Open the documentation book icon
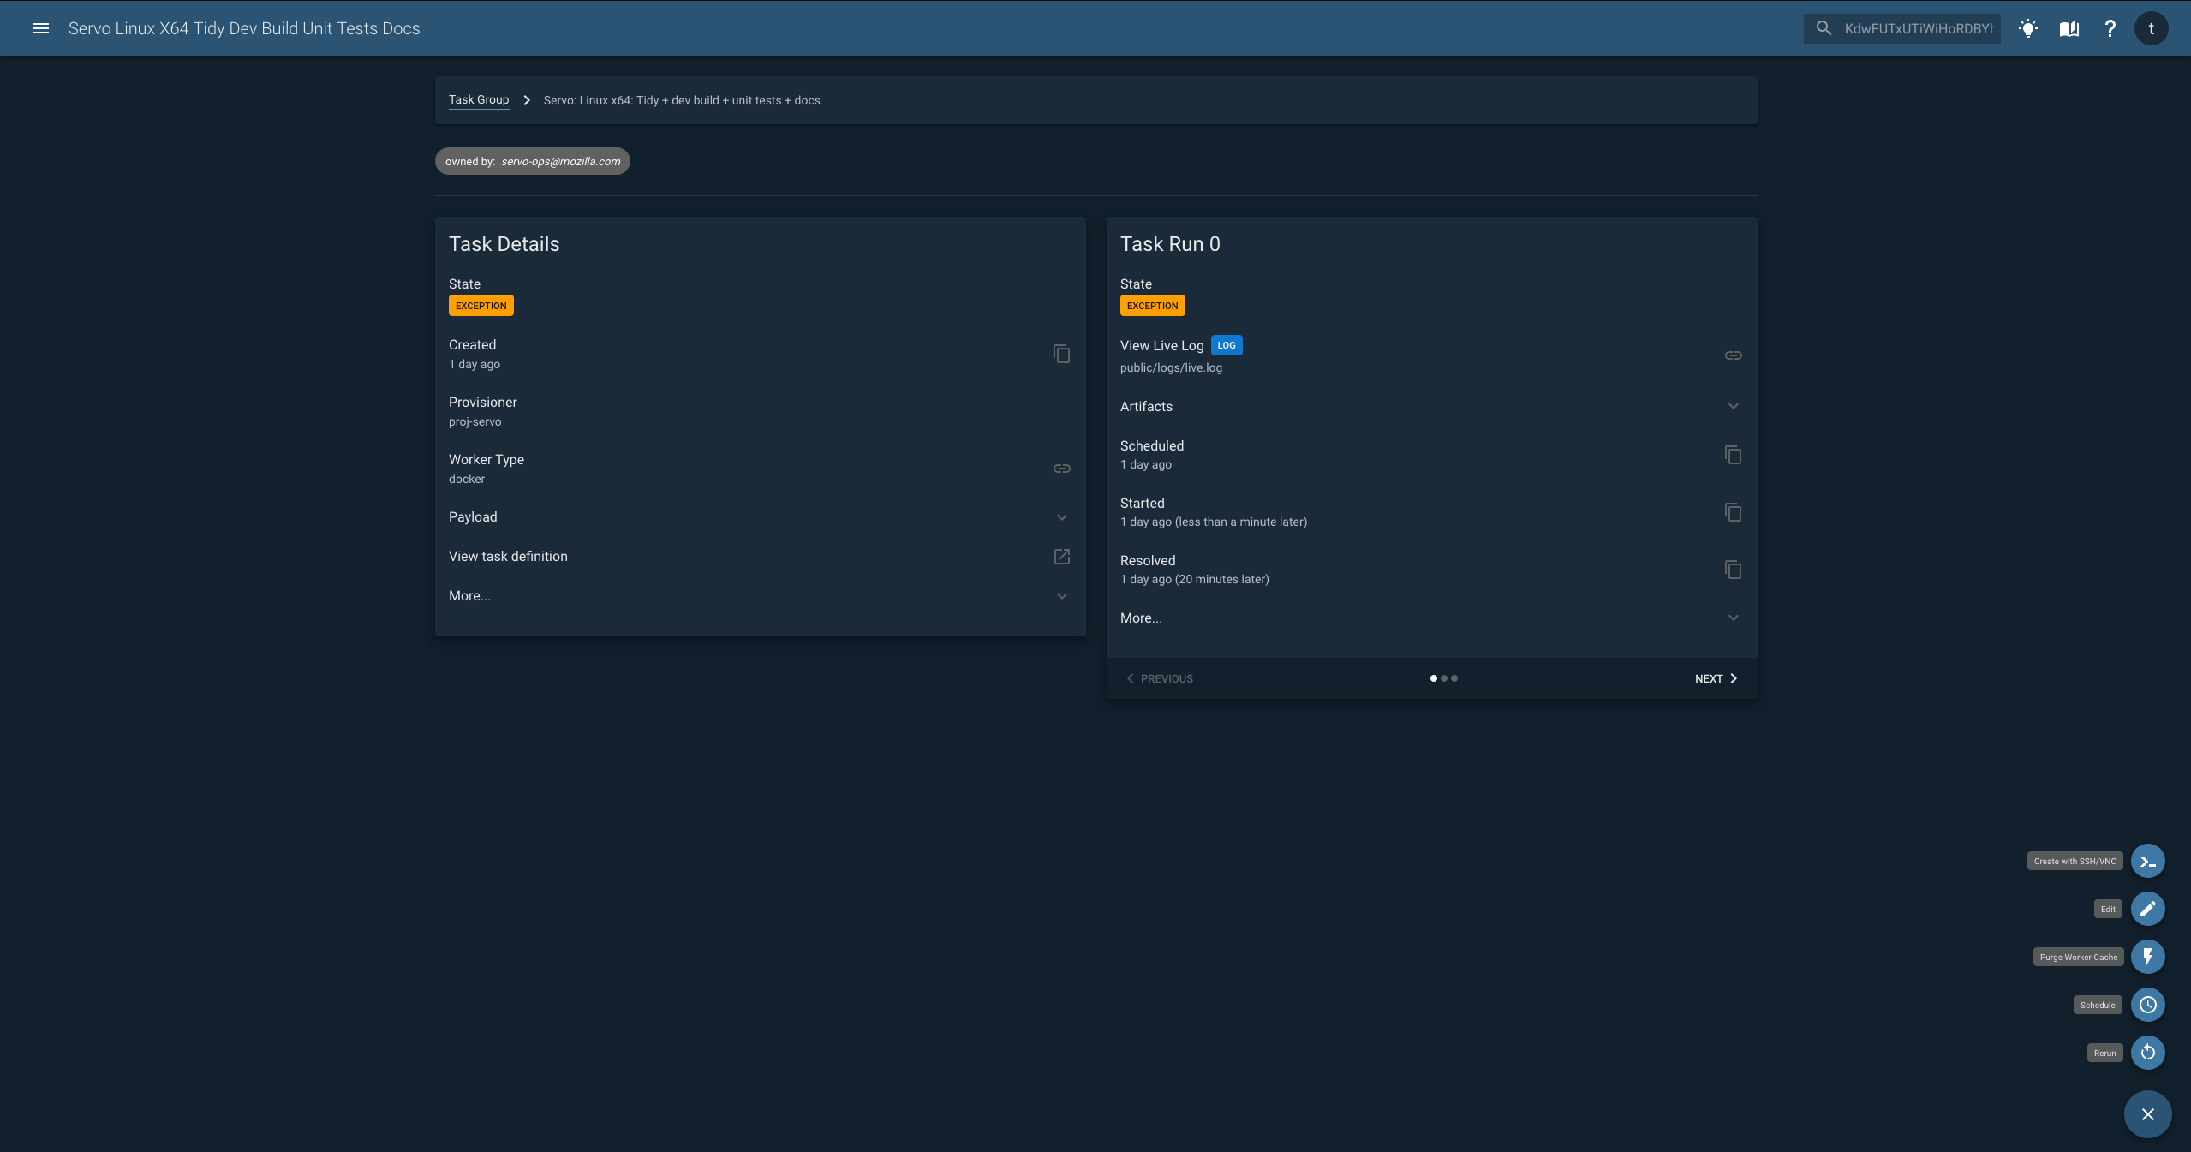This screenshot has height=1152, width=2191. (2069, 28)
